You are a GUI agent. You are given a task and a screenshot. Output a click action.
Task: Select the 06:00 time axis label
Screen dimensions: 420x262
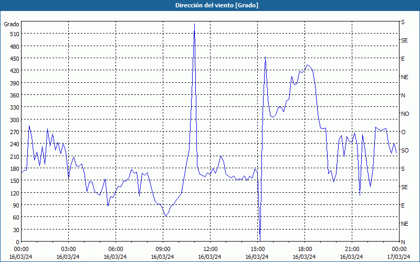pyautogui.click(x=115, y=249)
